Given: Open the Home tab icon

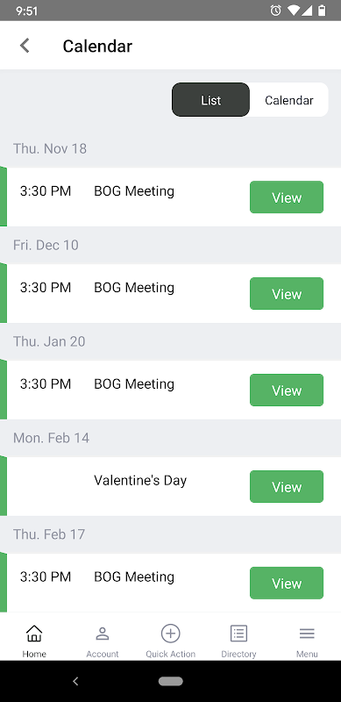Looking at the screenshot, I should click(x=34, y=634).
